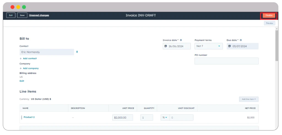Viewport: 282px width, 135px height.
Task: Expand the Add line item dropdown
Action: (x=248, y=99)
